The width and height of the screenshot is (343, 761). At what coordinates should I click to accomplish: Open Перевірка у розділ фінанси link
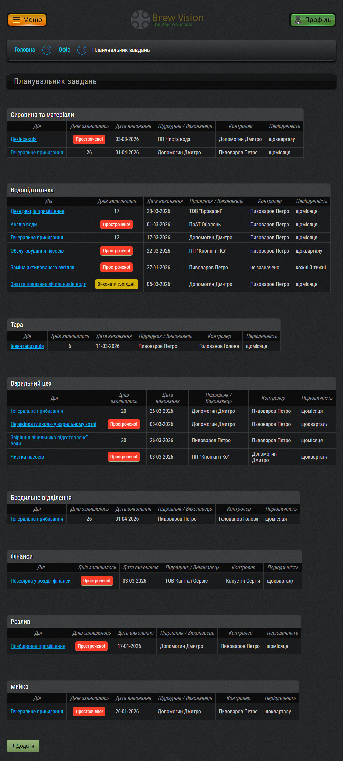point(41,581)
